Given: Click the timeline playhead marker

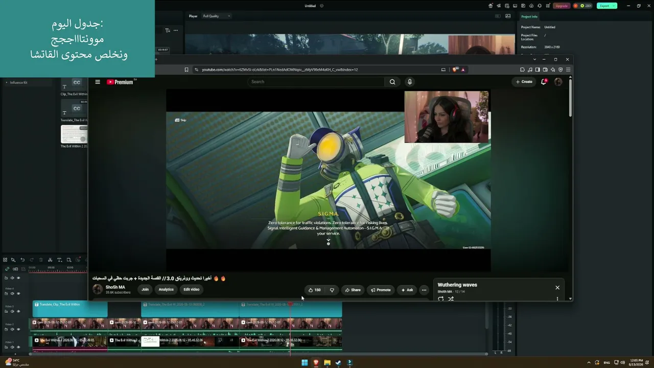Looking at the screenshot, I should [x=290, y=305].
